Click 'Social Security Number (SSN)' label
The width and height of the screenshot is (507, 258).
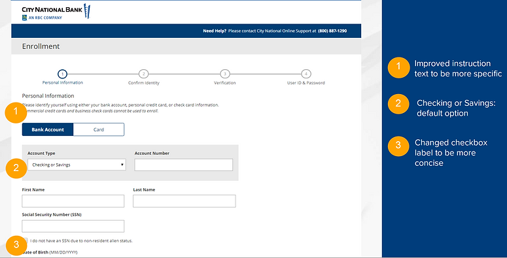pos(52,214)
